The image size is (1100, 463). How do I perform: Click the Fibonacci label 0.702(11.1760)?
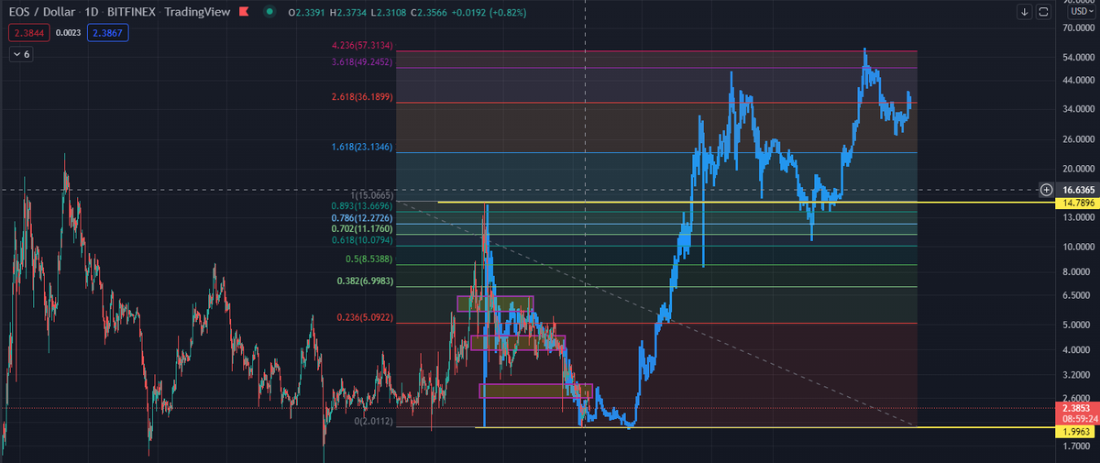coord(362,228)
